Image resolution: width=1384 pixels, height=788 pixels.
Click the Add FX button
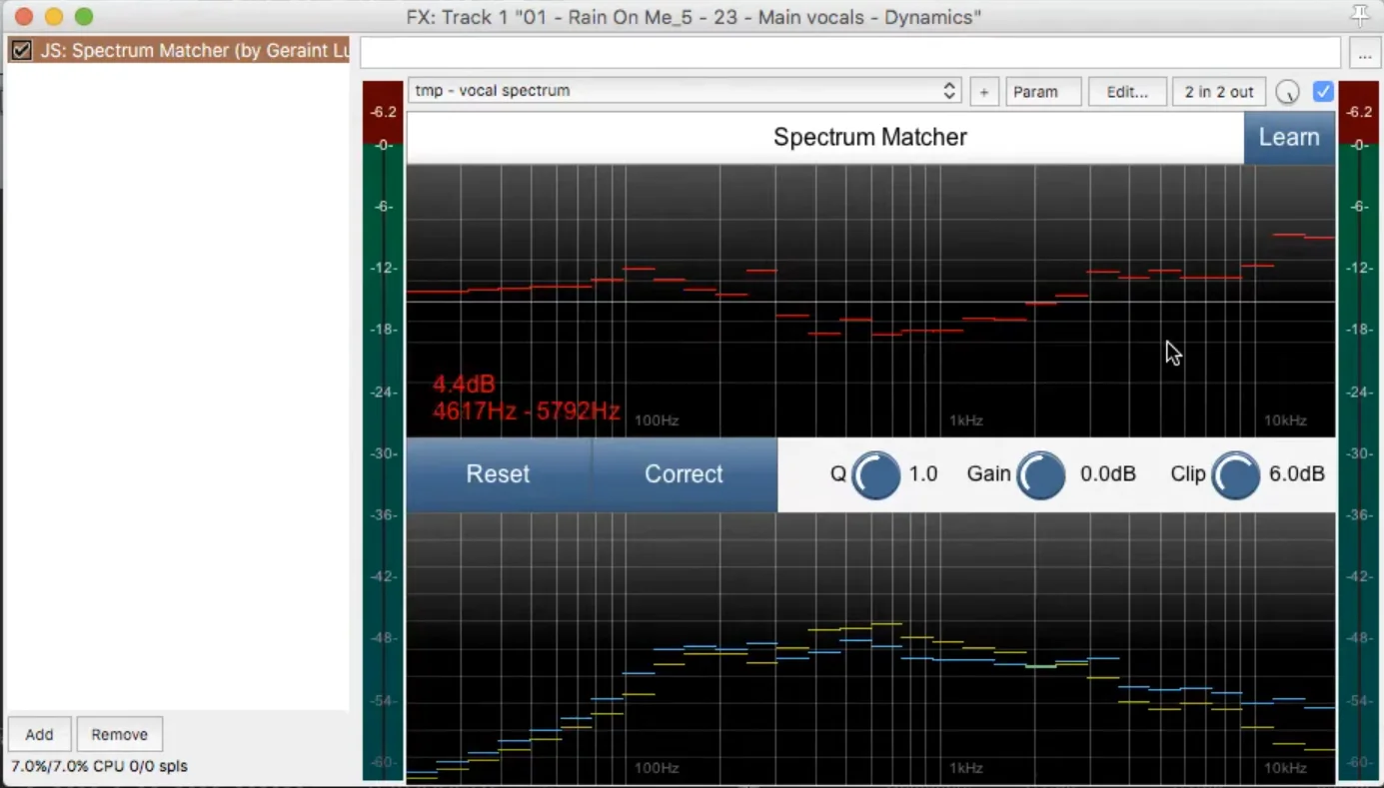tap(39, 734)
